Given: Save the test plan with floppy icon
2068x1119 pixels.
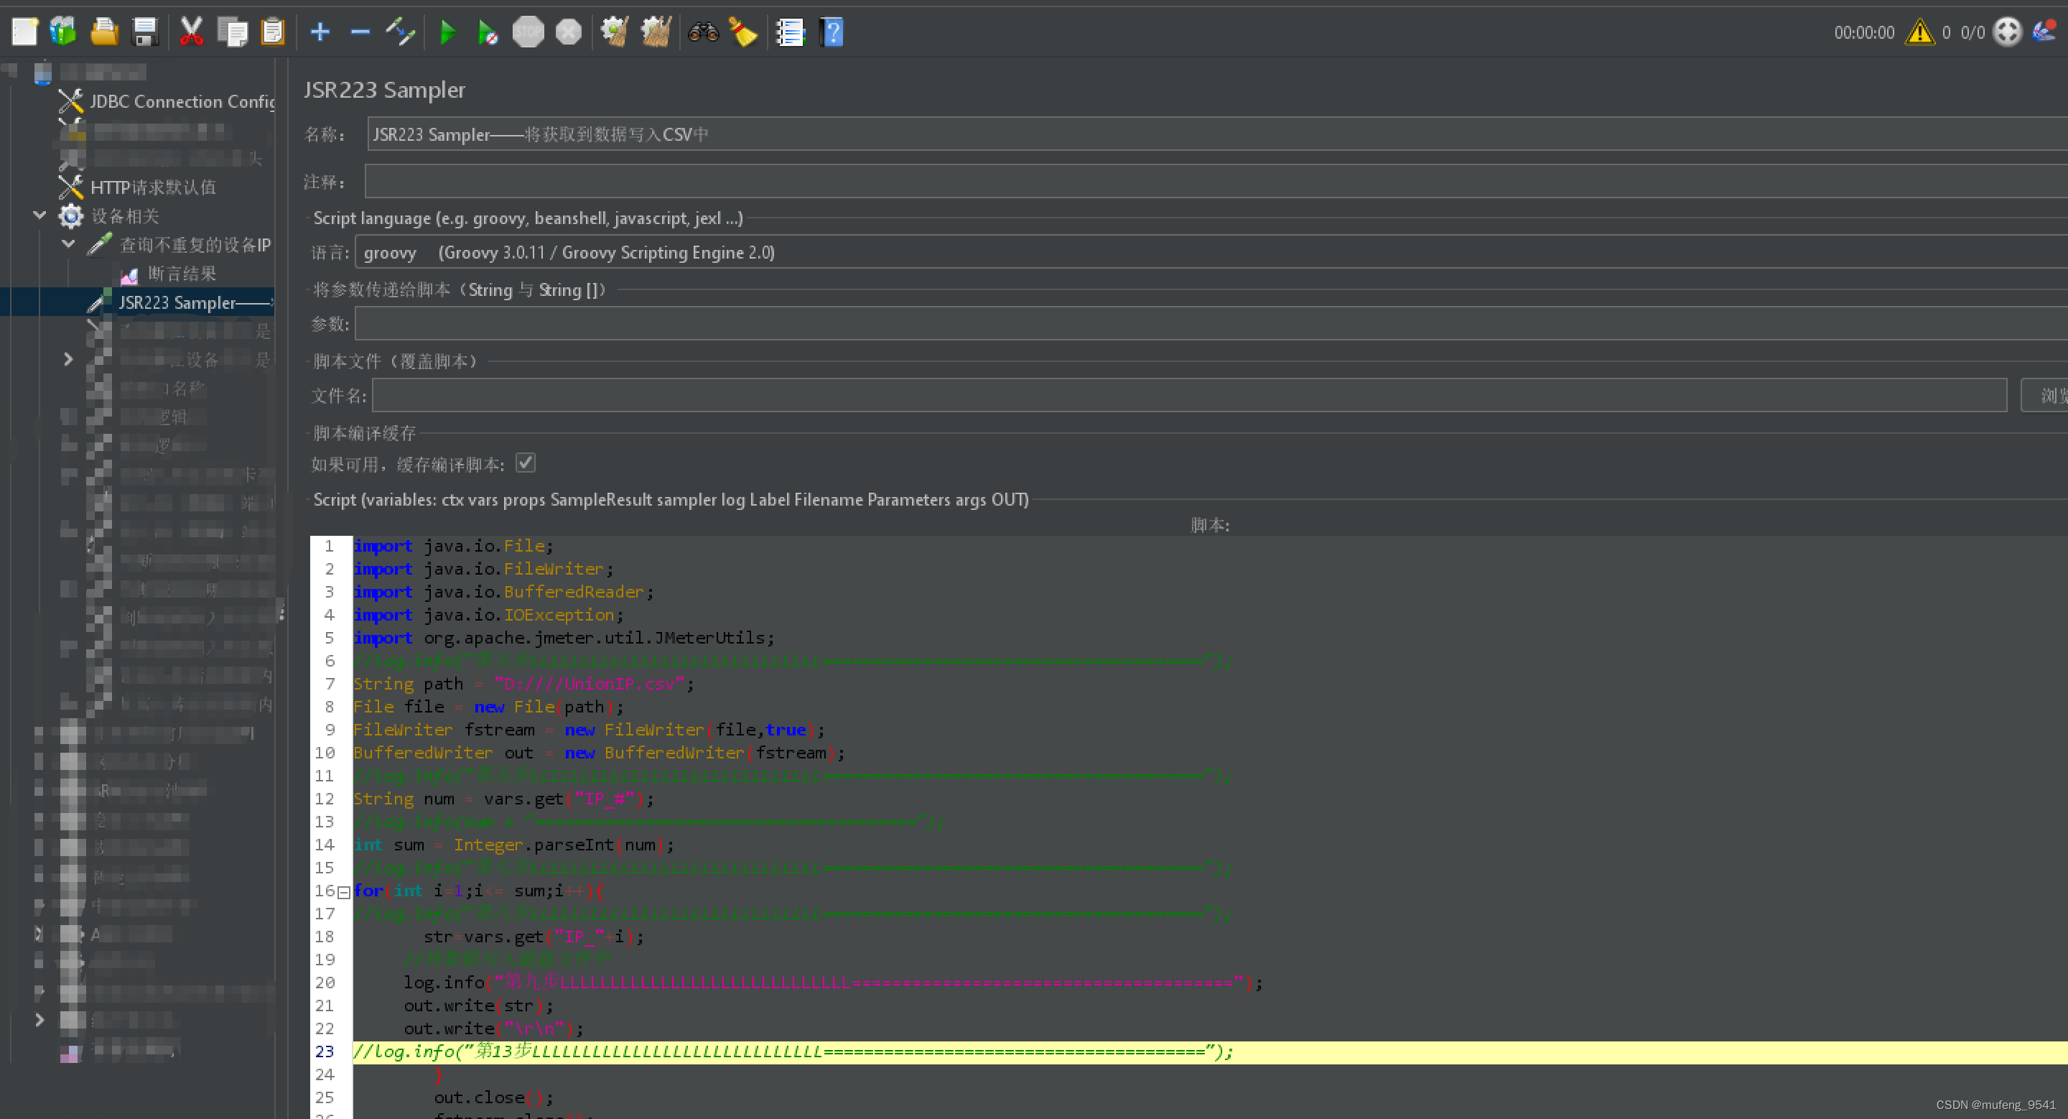Looking at the screenshot, I should 144,32.
